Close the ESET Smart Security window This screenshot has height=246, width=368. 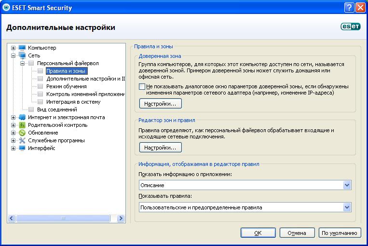point(360,8)
